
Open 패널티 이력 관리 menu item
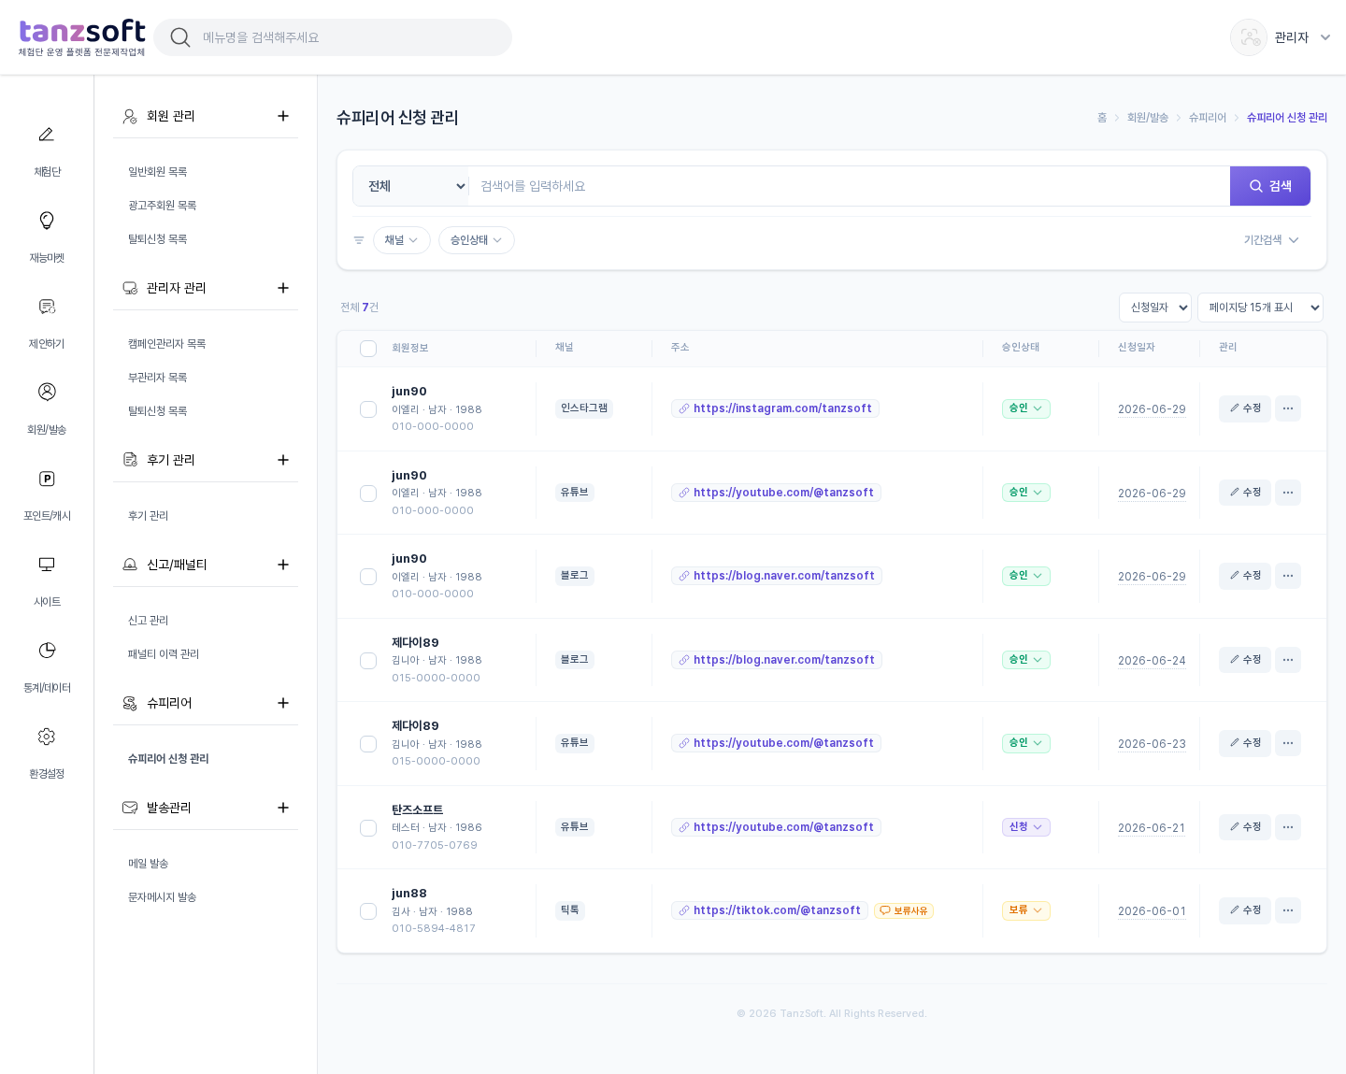tap(164, 654)
